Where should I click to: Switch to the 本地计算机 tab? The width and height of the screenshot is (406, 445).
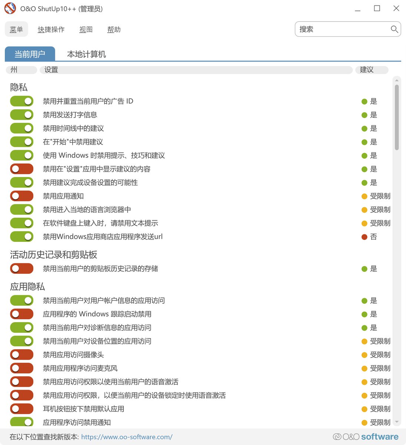87,54
